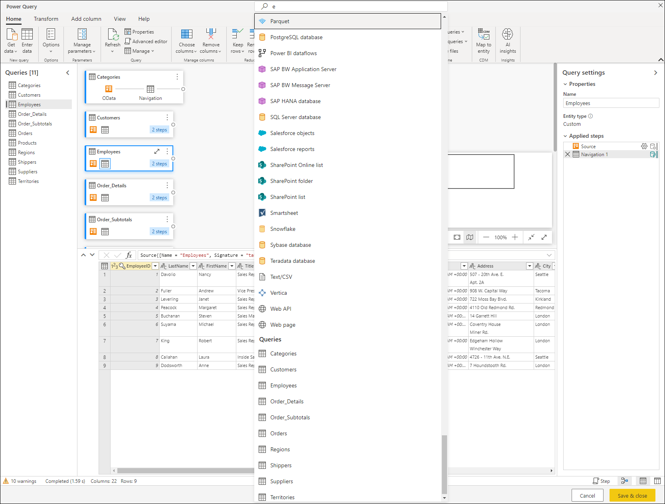665x504 pixels.
Task: Select Parquet in the data source list
Action: 348,21
